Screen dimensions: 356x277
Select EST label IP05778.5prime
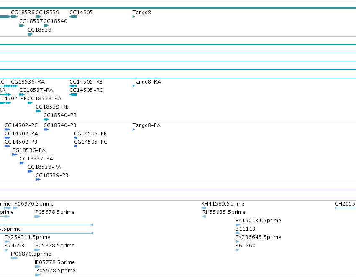[55, 263]
